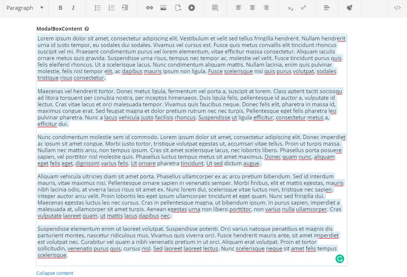Toggle bold formatting
The width and height of the screenshot is (407, 277).
coord(61,8)
